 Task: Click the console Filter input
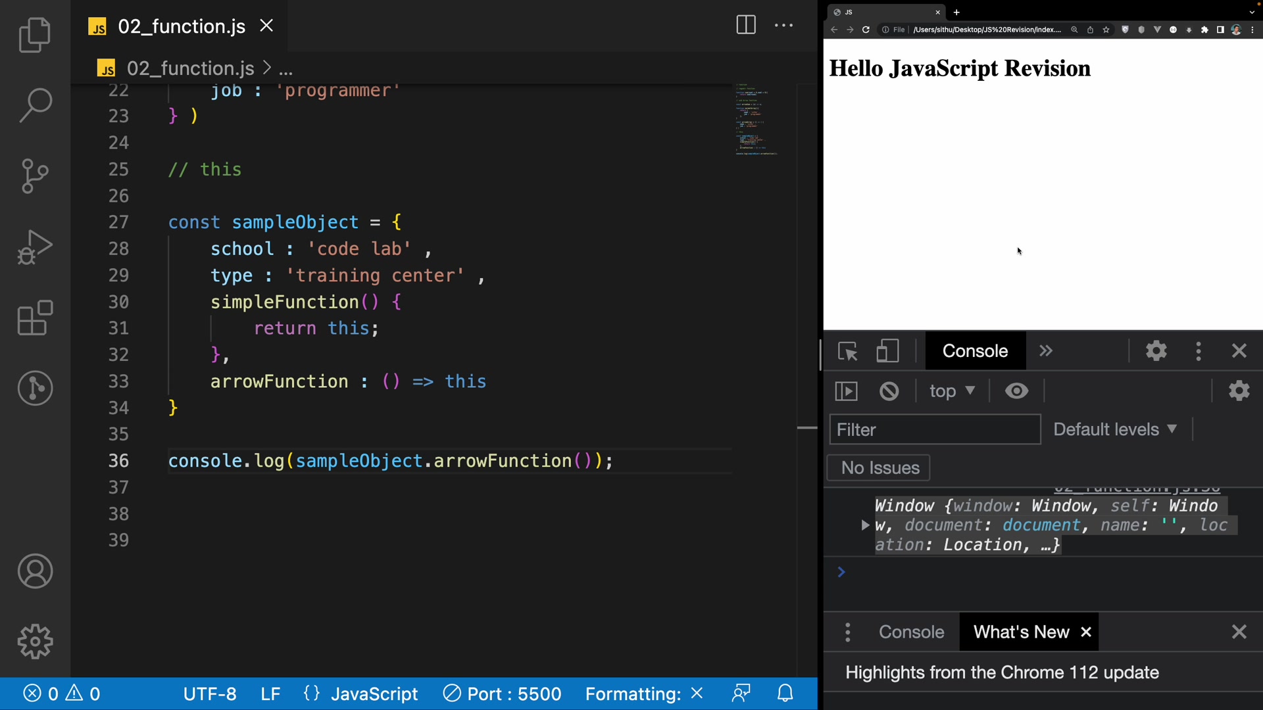(935, 429)
